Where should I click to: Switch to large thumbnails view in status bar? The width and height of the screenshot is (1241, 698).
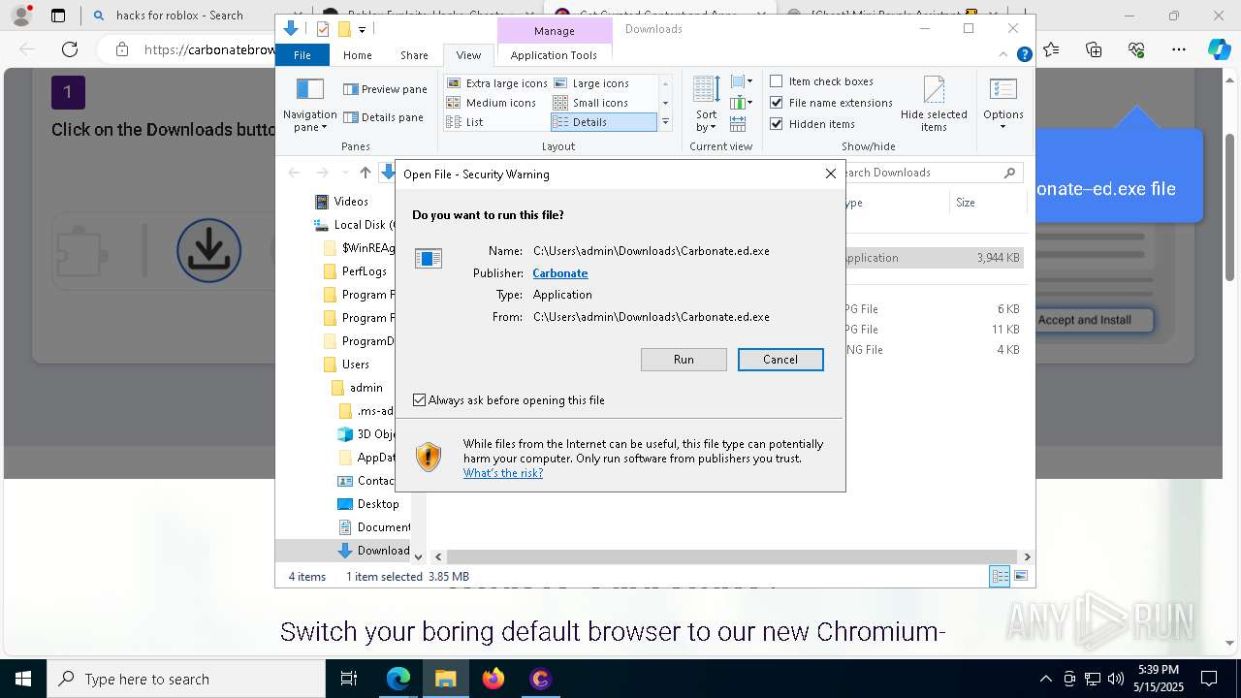pyautogui.click(x=1020, y=577)
